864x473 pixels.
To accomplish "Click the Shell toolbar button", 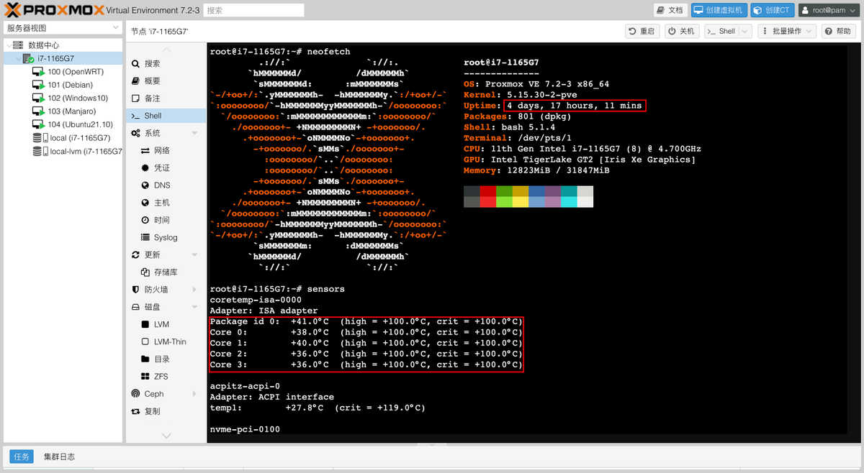I will [721, 31].
